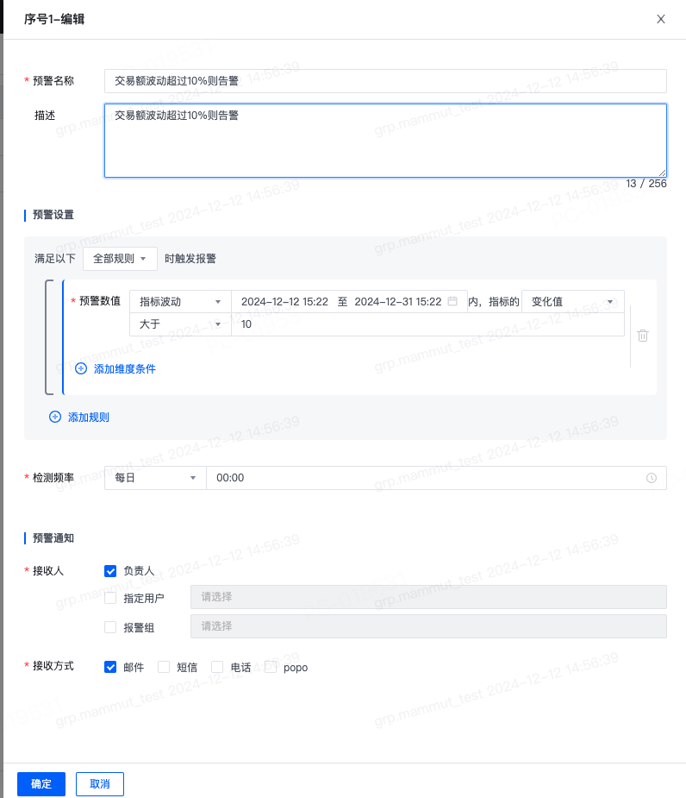Screen dimensions: 686x798
Task: Check the 电话 receive method
Action: (x=218, y=667)
